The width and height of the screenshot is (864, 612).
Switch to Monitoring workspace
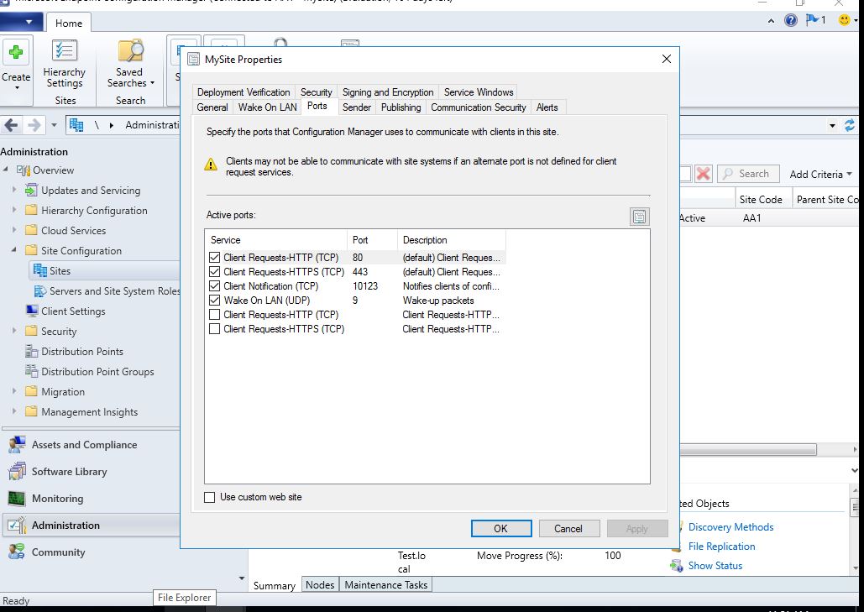(57, 499)
